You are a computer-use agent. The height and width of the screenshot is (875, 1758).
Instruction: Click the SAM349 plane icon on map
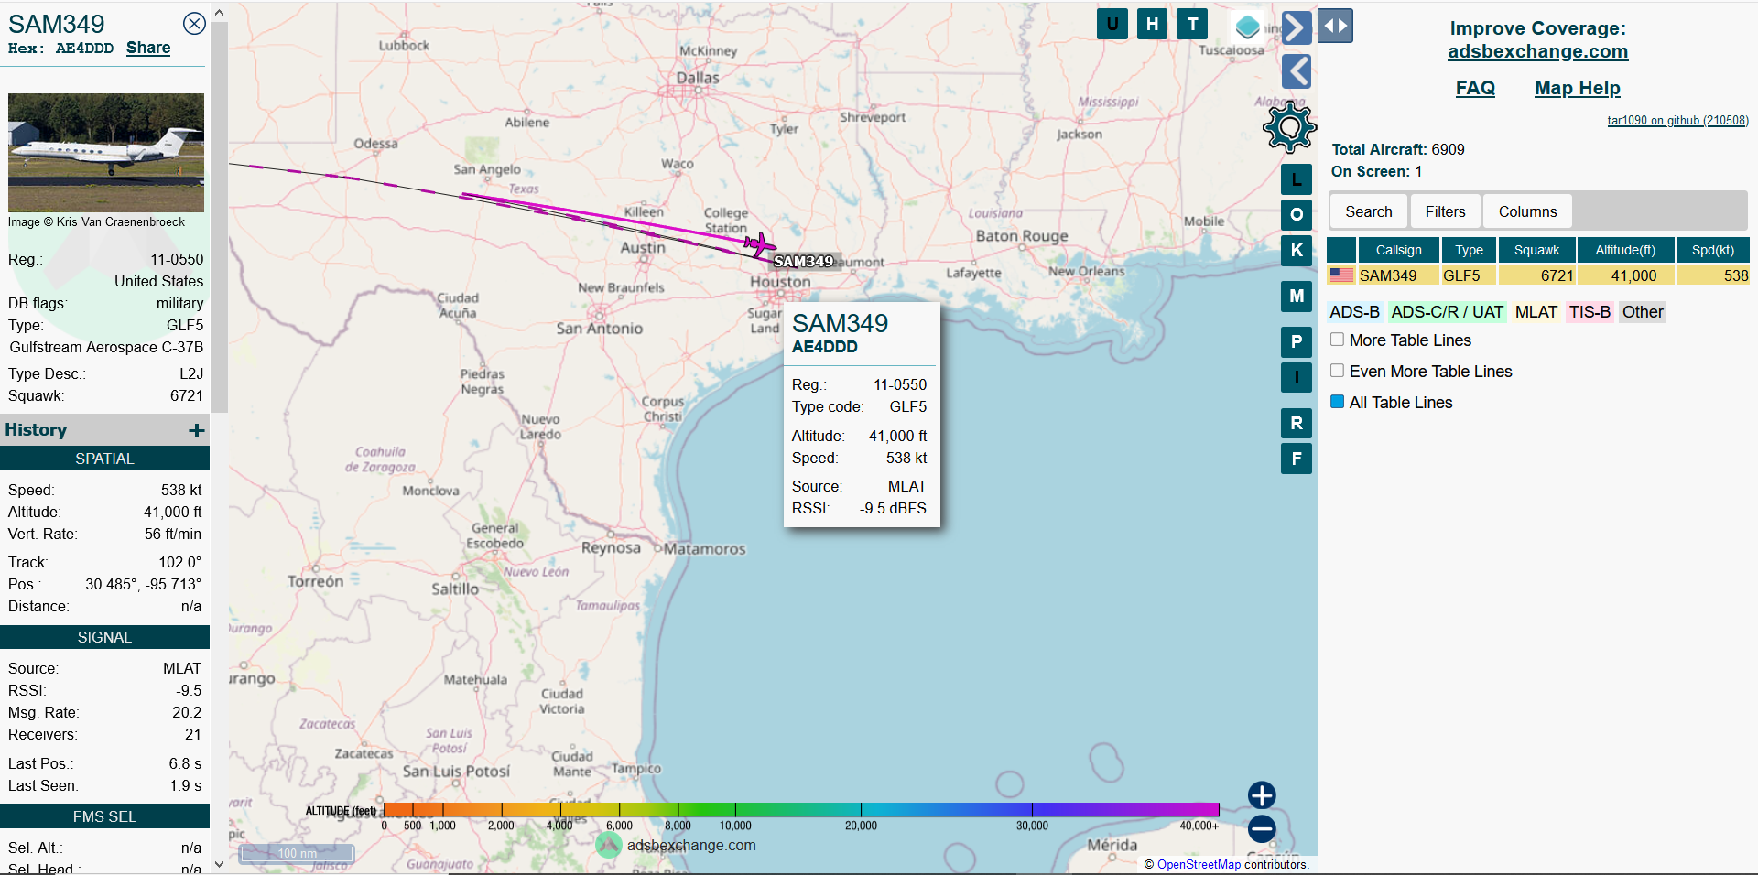(x=759, y=244)
